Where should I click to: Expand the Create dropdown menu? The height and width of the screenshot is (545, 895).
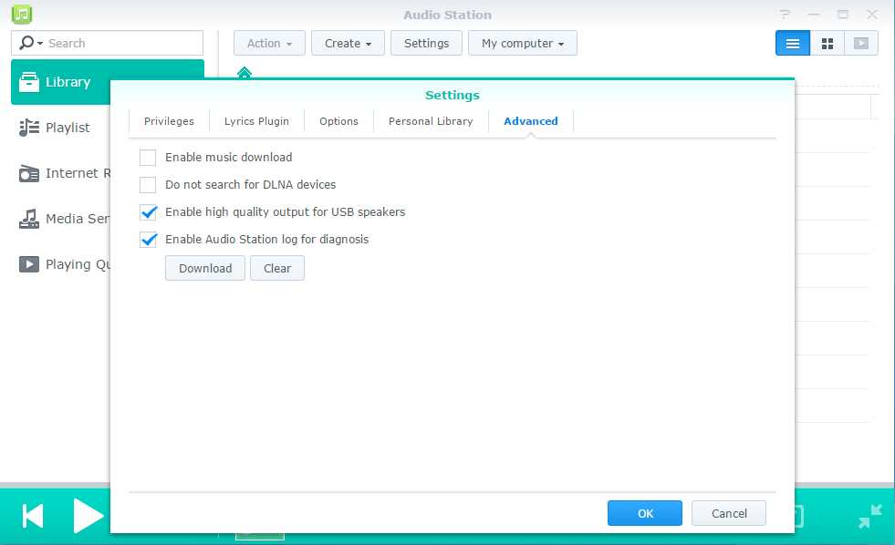348,44
